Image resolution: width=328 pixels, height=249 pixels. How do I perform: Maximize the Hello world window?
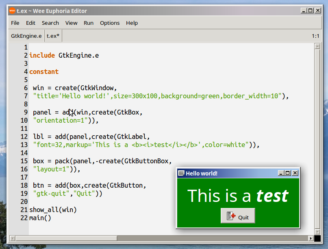(x=288, y=173)
